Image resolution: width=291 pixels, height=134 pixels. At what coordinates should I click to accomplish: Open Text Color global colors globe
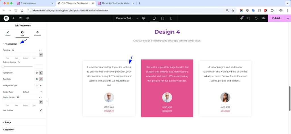(37, 79)
